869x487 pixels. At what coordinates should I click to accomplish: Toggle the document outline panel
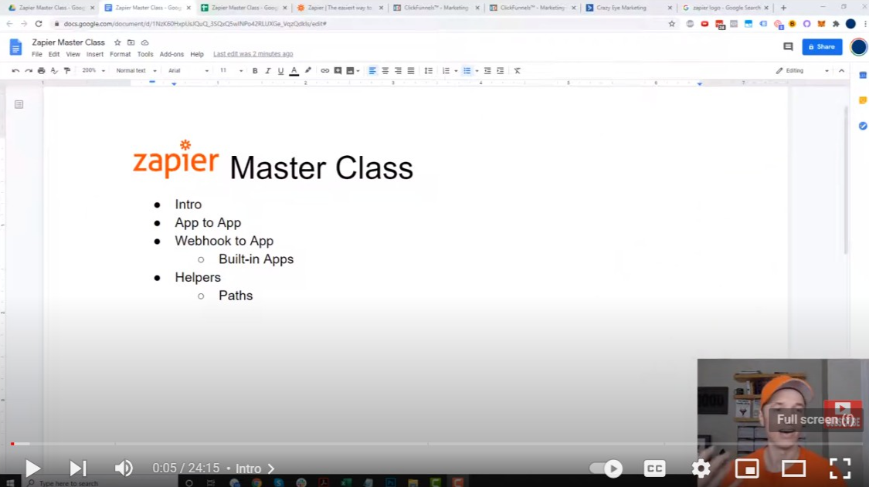point(19,103)
